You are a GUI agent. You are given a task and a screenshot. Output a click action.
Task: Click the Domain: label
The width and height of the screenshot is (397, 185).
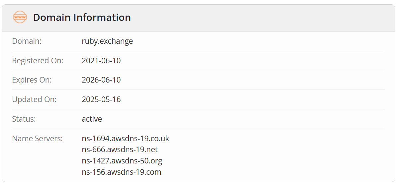(x=27, y=41)
